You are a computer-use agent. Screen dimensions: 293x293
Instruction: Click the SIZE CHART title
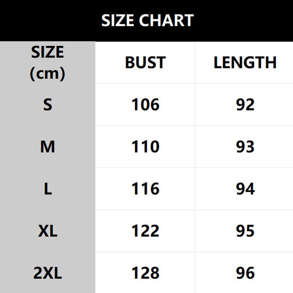pos(147,21)
